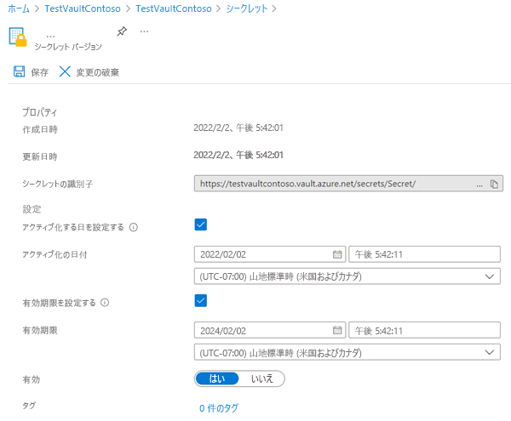
Task: Open calendar icon for 有効期限 date
Action: point(337,331)
